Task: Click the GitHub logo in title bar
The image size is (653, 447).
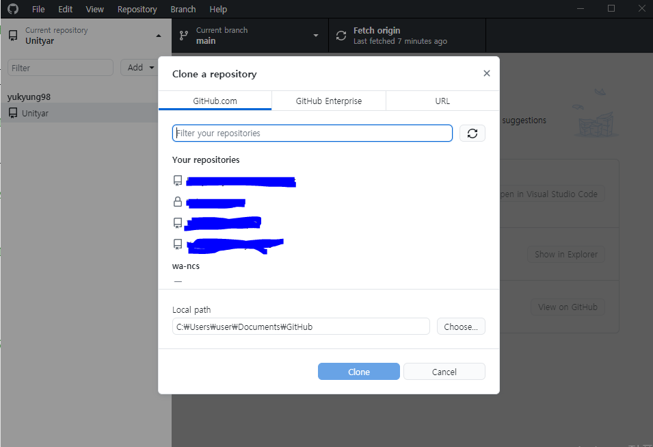Action: coord(13,9)
